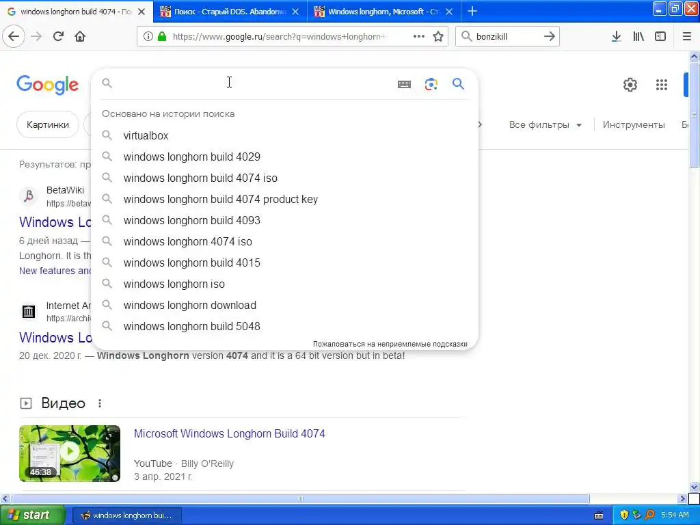Image resolution: width=700 pixels, height=525 pixels.
Task: Click the Google logo
Action: (47, 84)
